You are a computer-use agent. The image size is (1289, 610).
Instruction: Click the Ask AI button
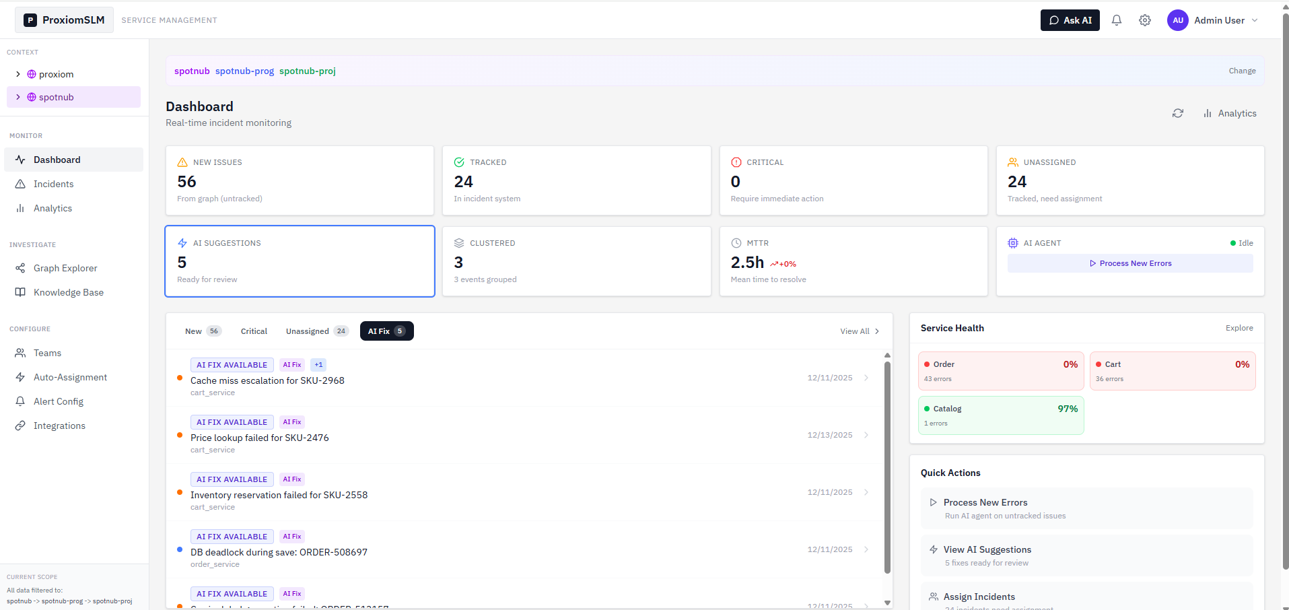click(x=1070, y=20)
